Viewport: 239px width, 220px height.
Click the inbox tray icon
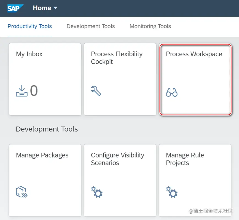(22, 91)
